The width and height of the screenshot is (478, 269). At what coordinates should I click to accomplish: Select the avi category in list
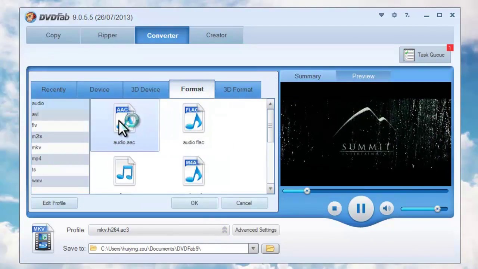pyautogui.click(x=60, y=114)
